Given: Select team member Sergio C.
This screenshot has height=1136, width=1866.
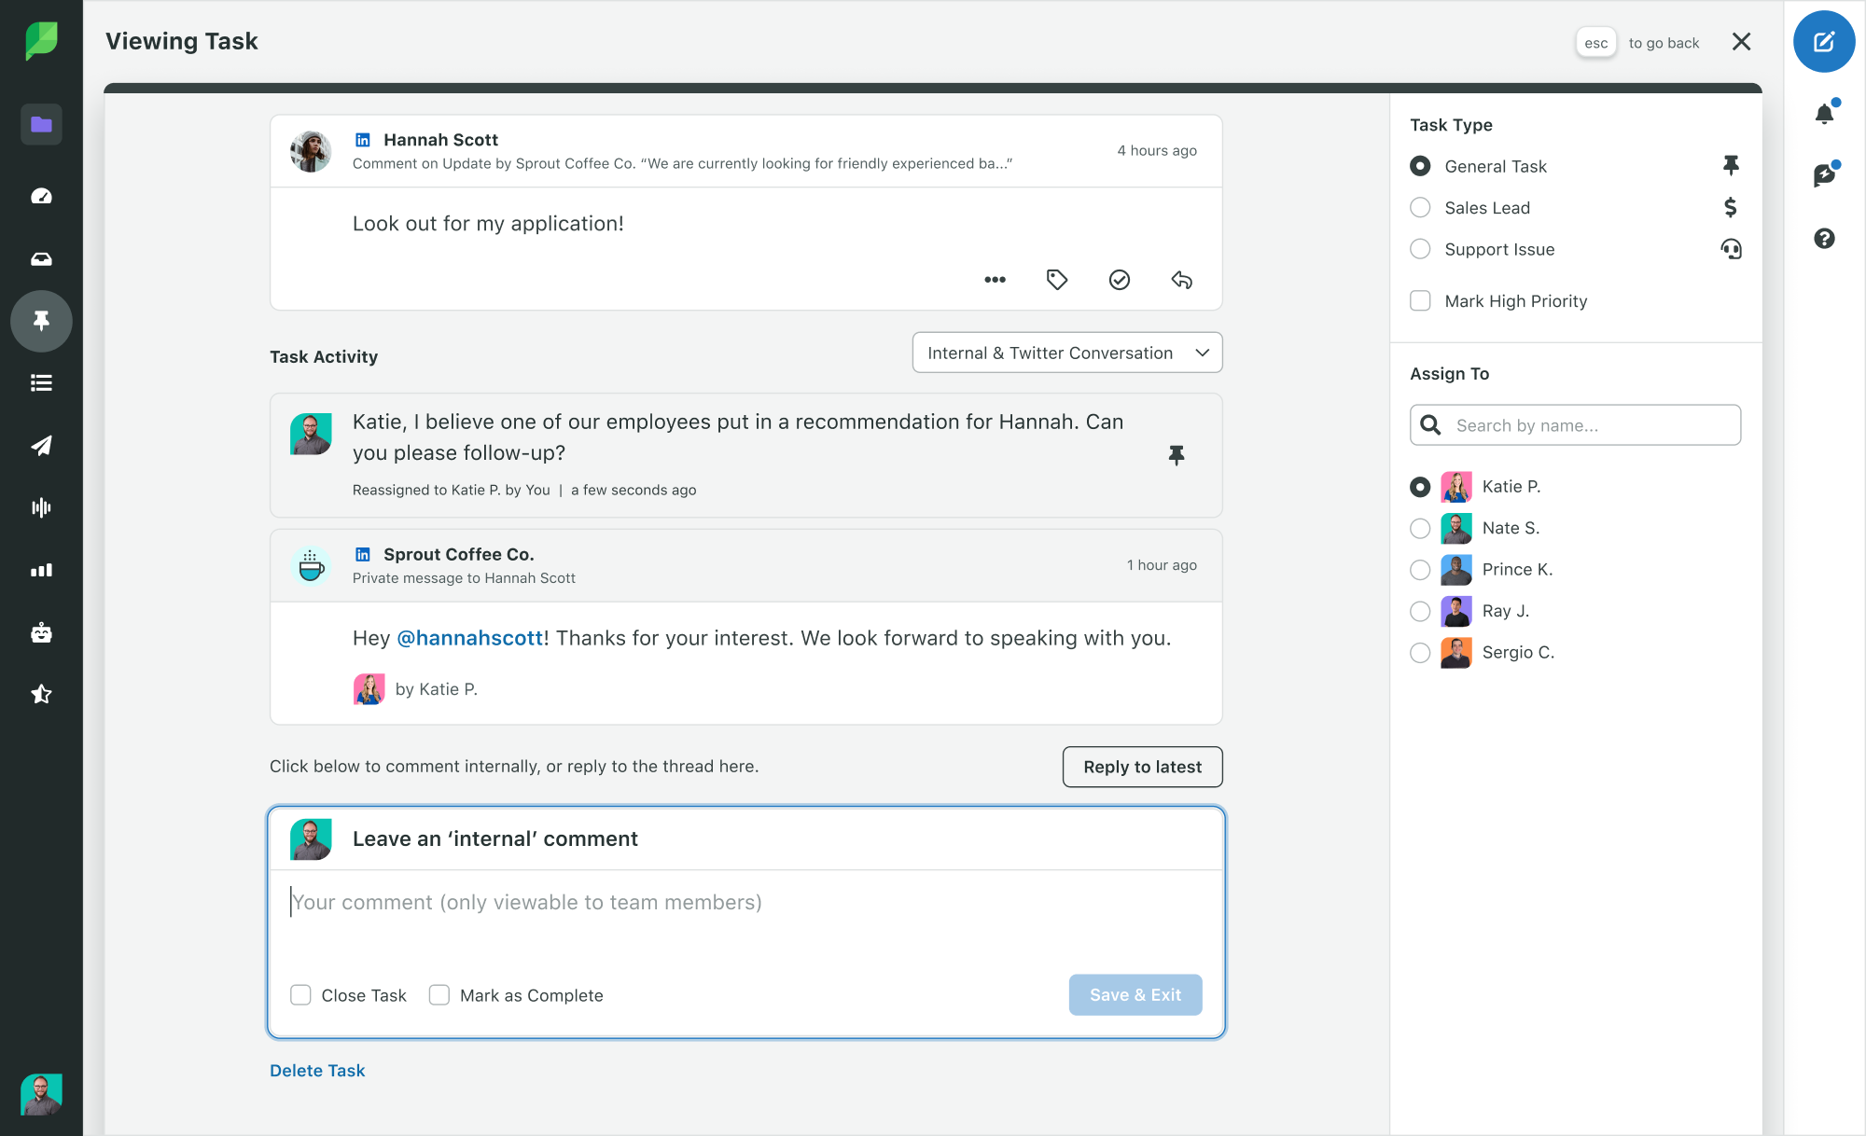Looking at the screenshot, I should [1419, 651].
